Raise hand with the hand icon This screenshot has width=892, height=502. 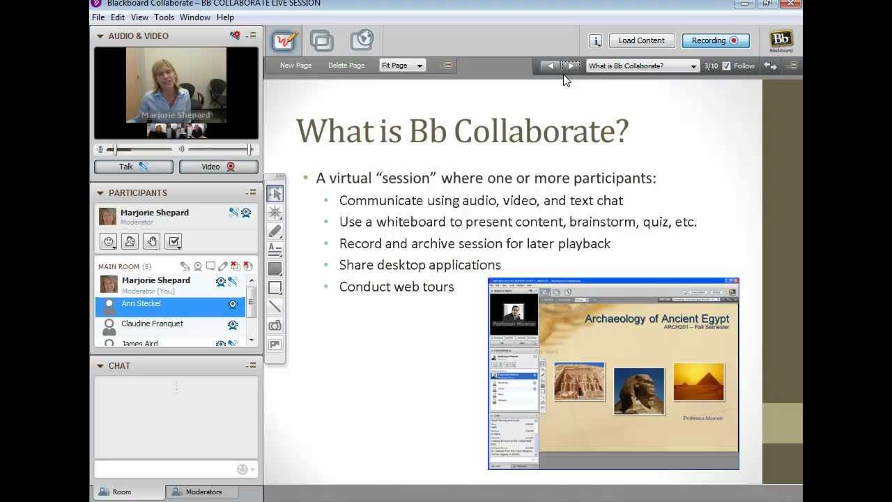pyautogui.click(x=152, y=241)
